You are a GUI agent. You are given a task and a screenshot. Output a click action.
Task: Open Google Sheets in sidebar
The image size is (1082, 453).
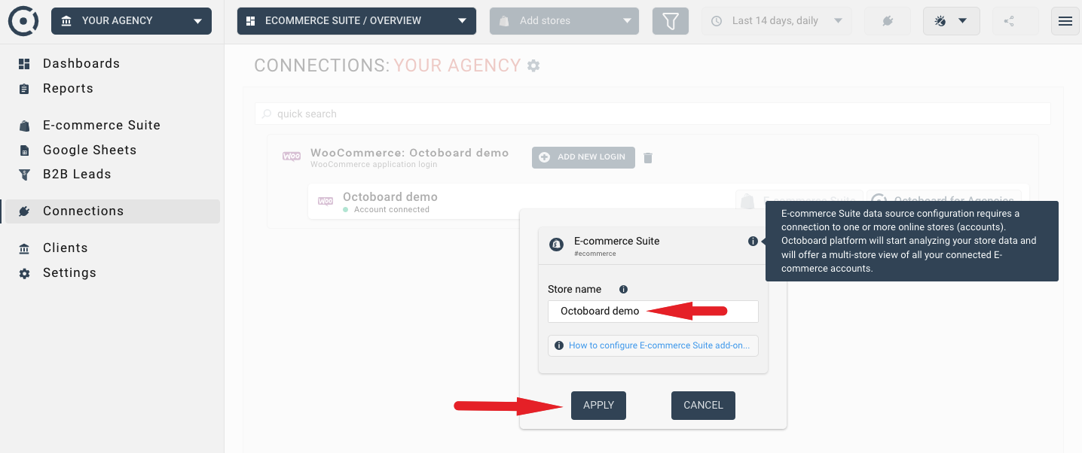[x=90, y=150]
